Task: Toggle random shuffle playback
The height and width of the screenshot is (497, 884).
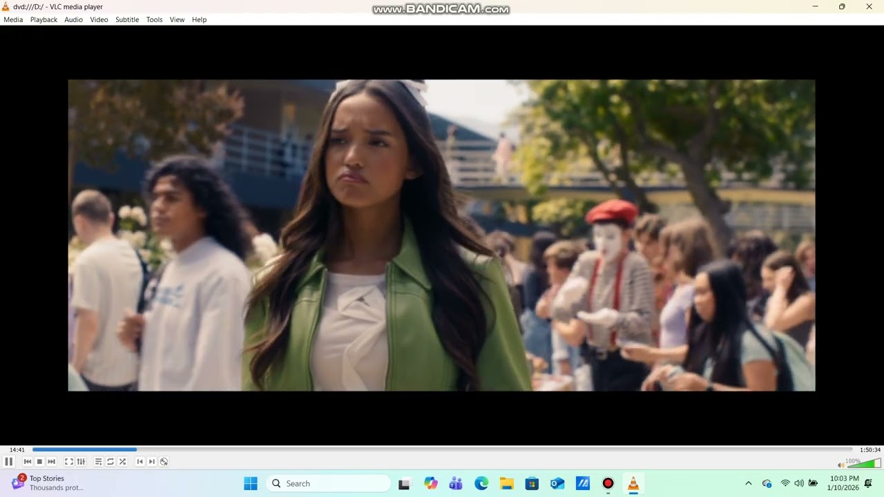Action: [122, 462]
